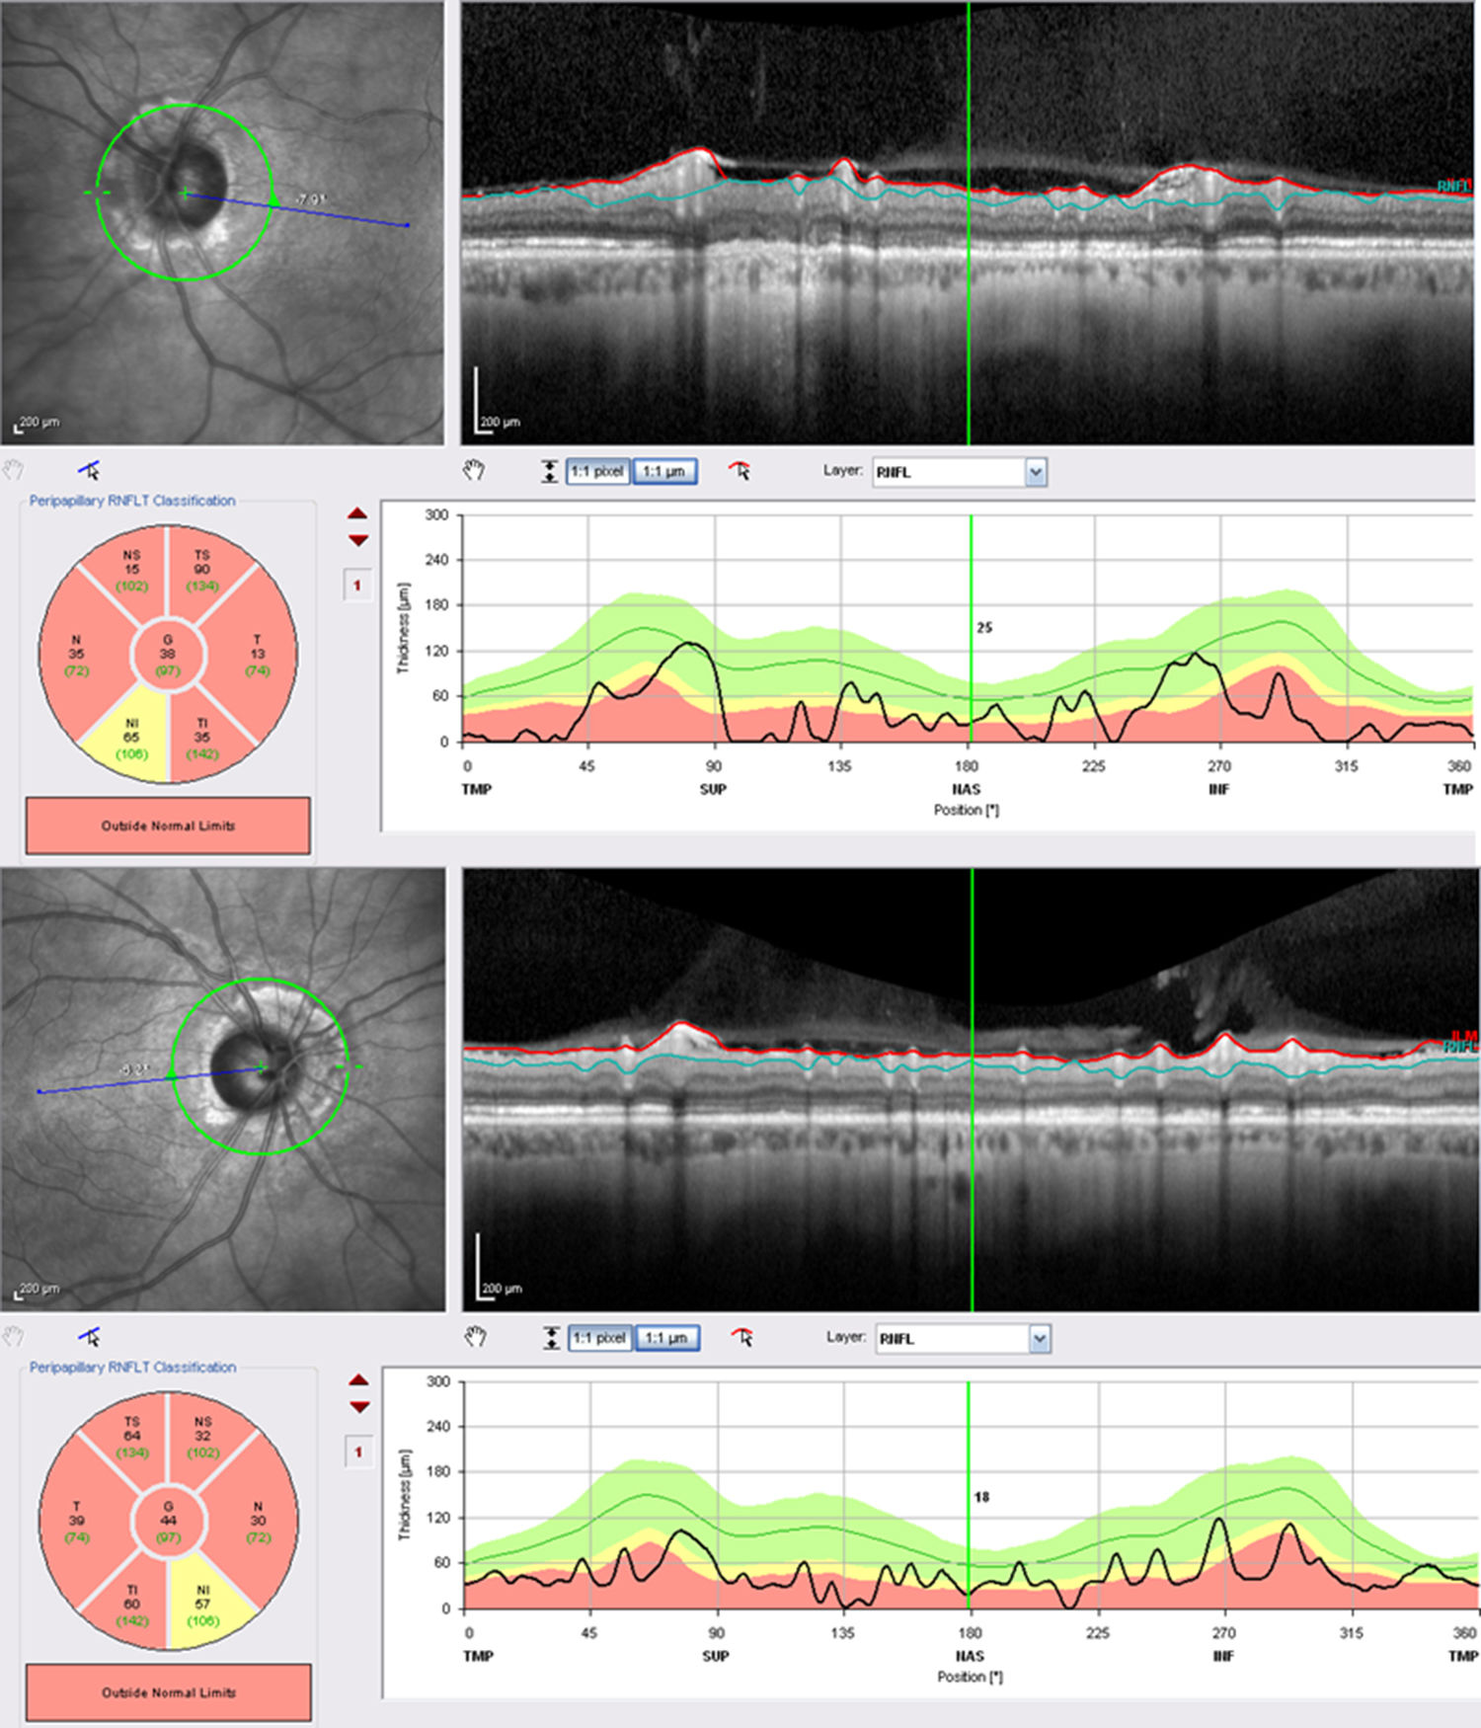Open the upper Layer RNFL dropdown

(1035, 473)
